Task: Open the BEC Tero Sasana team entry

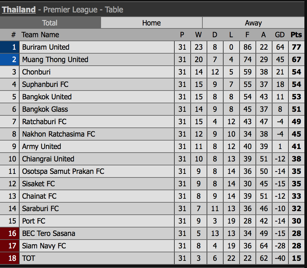Action: coord(49,233)
